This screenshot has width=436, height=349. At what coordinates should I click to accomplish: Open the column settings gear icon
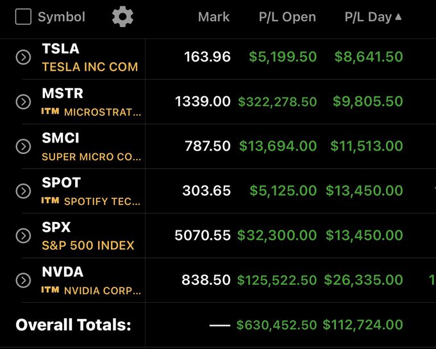click(x=122, y=17)
